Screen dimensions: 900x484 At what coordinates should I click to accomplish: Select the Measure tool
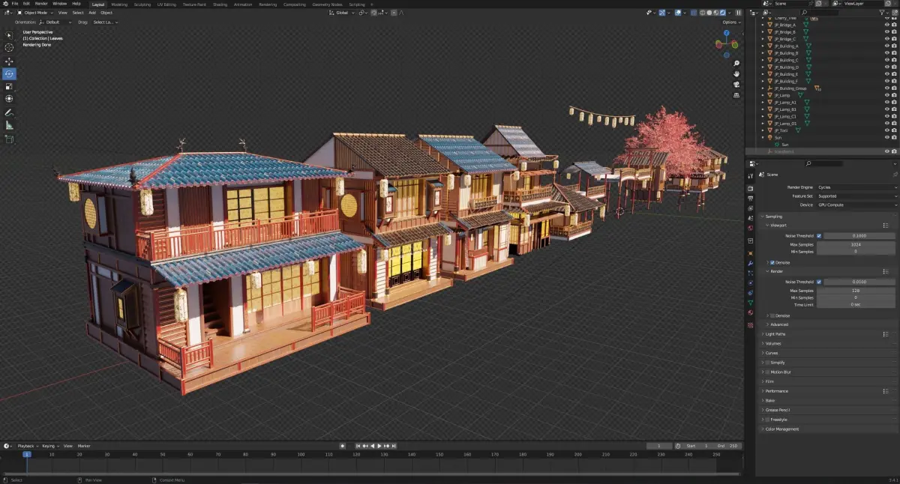(x=9, y=125)
